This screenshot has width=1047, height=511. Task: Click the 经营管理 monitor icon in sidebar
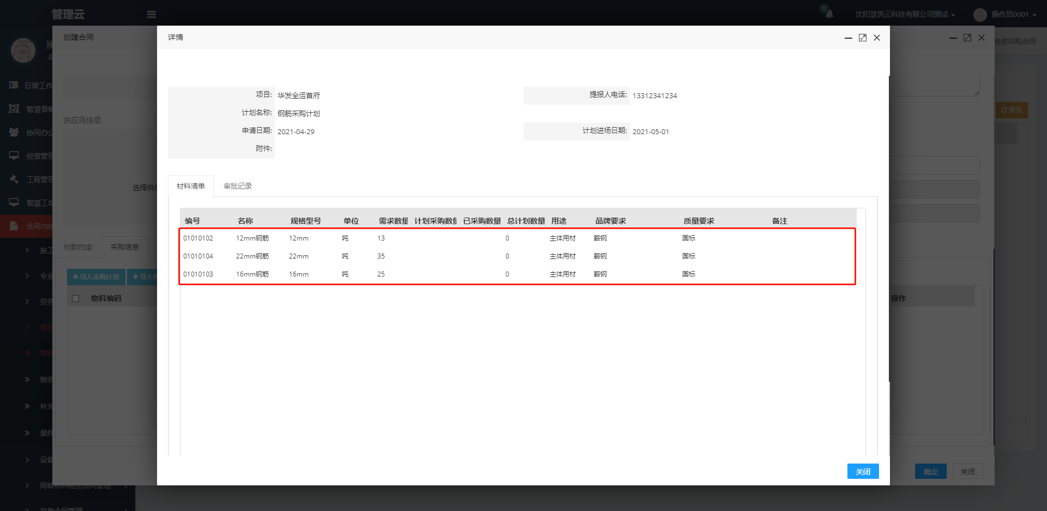14,156
